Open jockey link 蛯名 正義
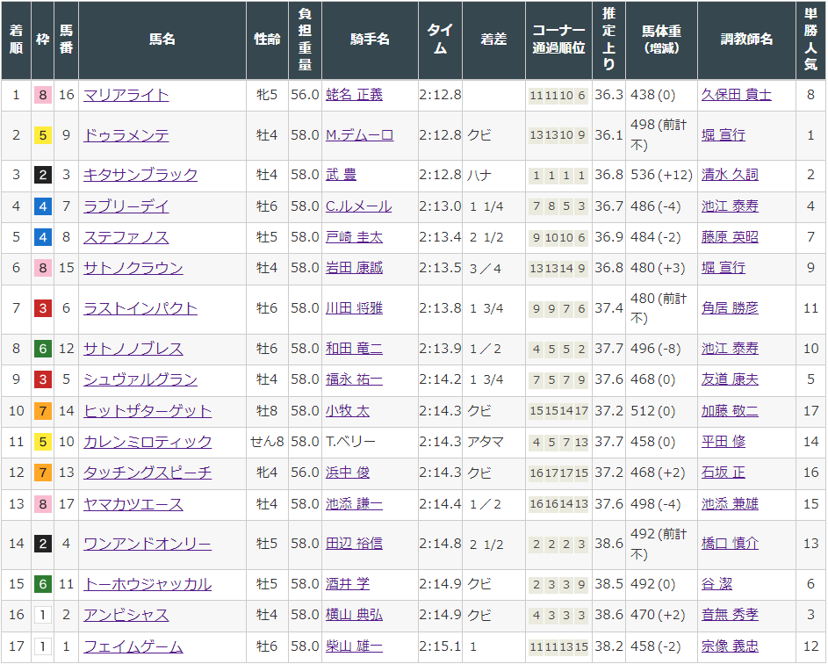Image resolution: width=828 pixels, height=664 pixels. (354, 95)
